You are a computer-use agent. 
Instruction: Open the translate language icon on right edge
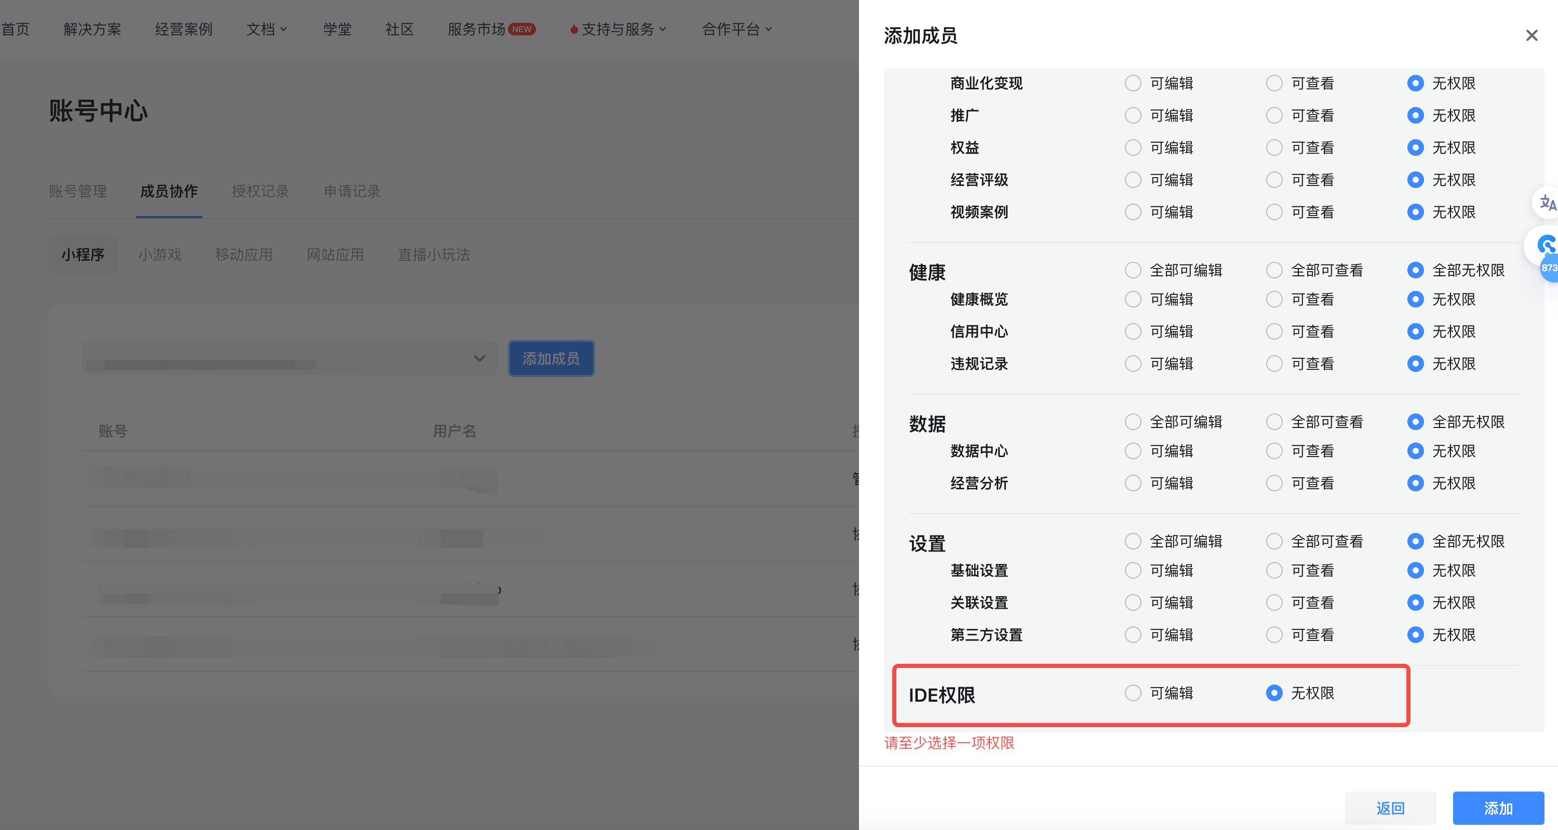tap(1547, 203)
